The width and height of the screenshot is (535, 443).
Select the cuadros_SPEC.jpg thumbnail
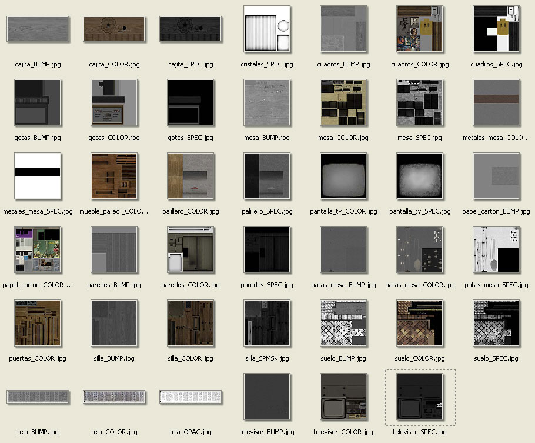(x=496, y=29)
